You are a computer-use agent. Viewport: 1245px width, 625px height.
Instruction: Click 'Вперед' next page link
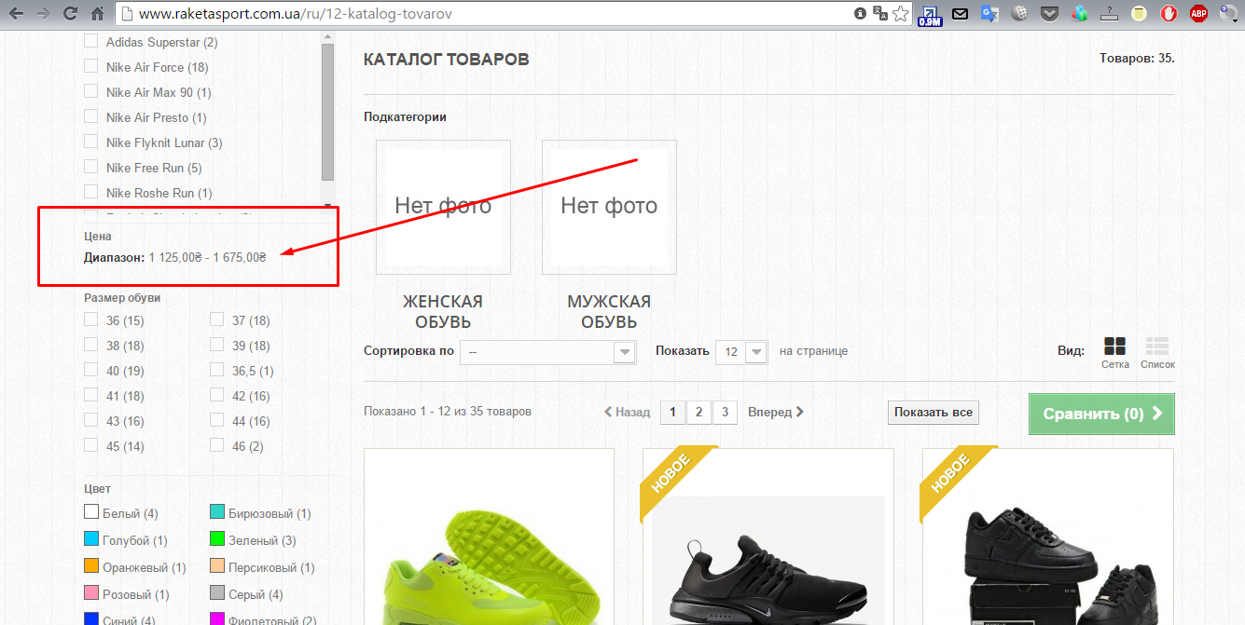[775, 412]
